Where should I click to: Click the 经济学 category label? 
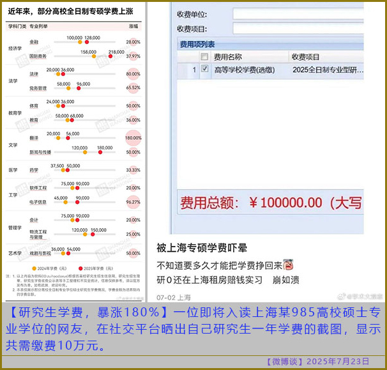(15, 49)
